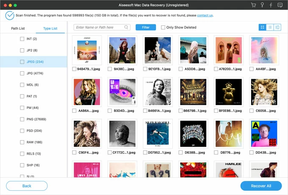Open the Facebook share icon
This screenshot has width=288, height=195.
point(271,5)
